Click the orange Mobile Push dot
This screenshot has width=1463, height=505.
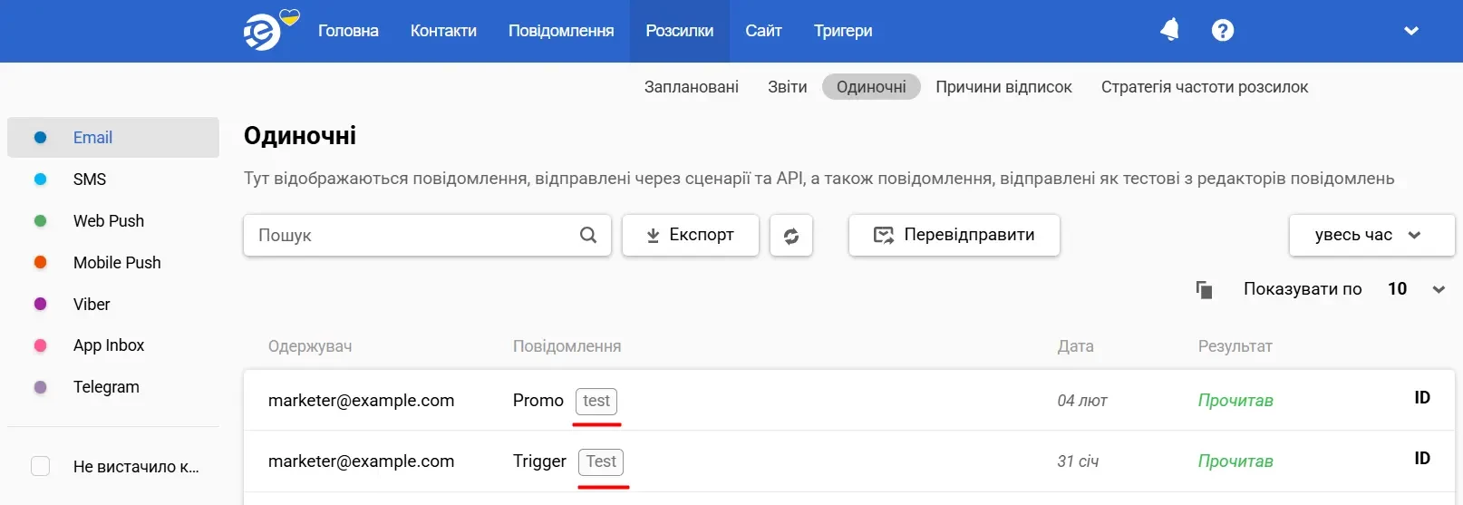click(40, 263)
